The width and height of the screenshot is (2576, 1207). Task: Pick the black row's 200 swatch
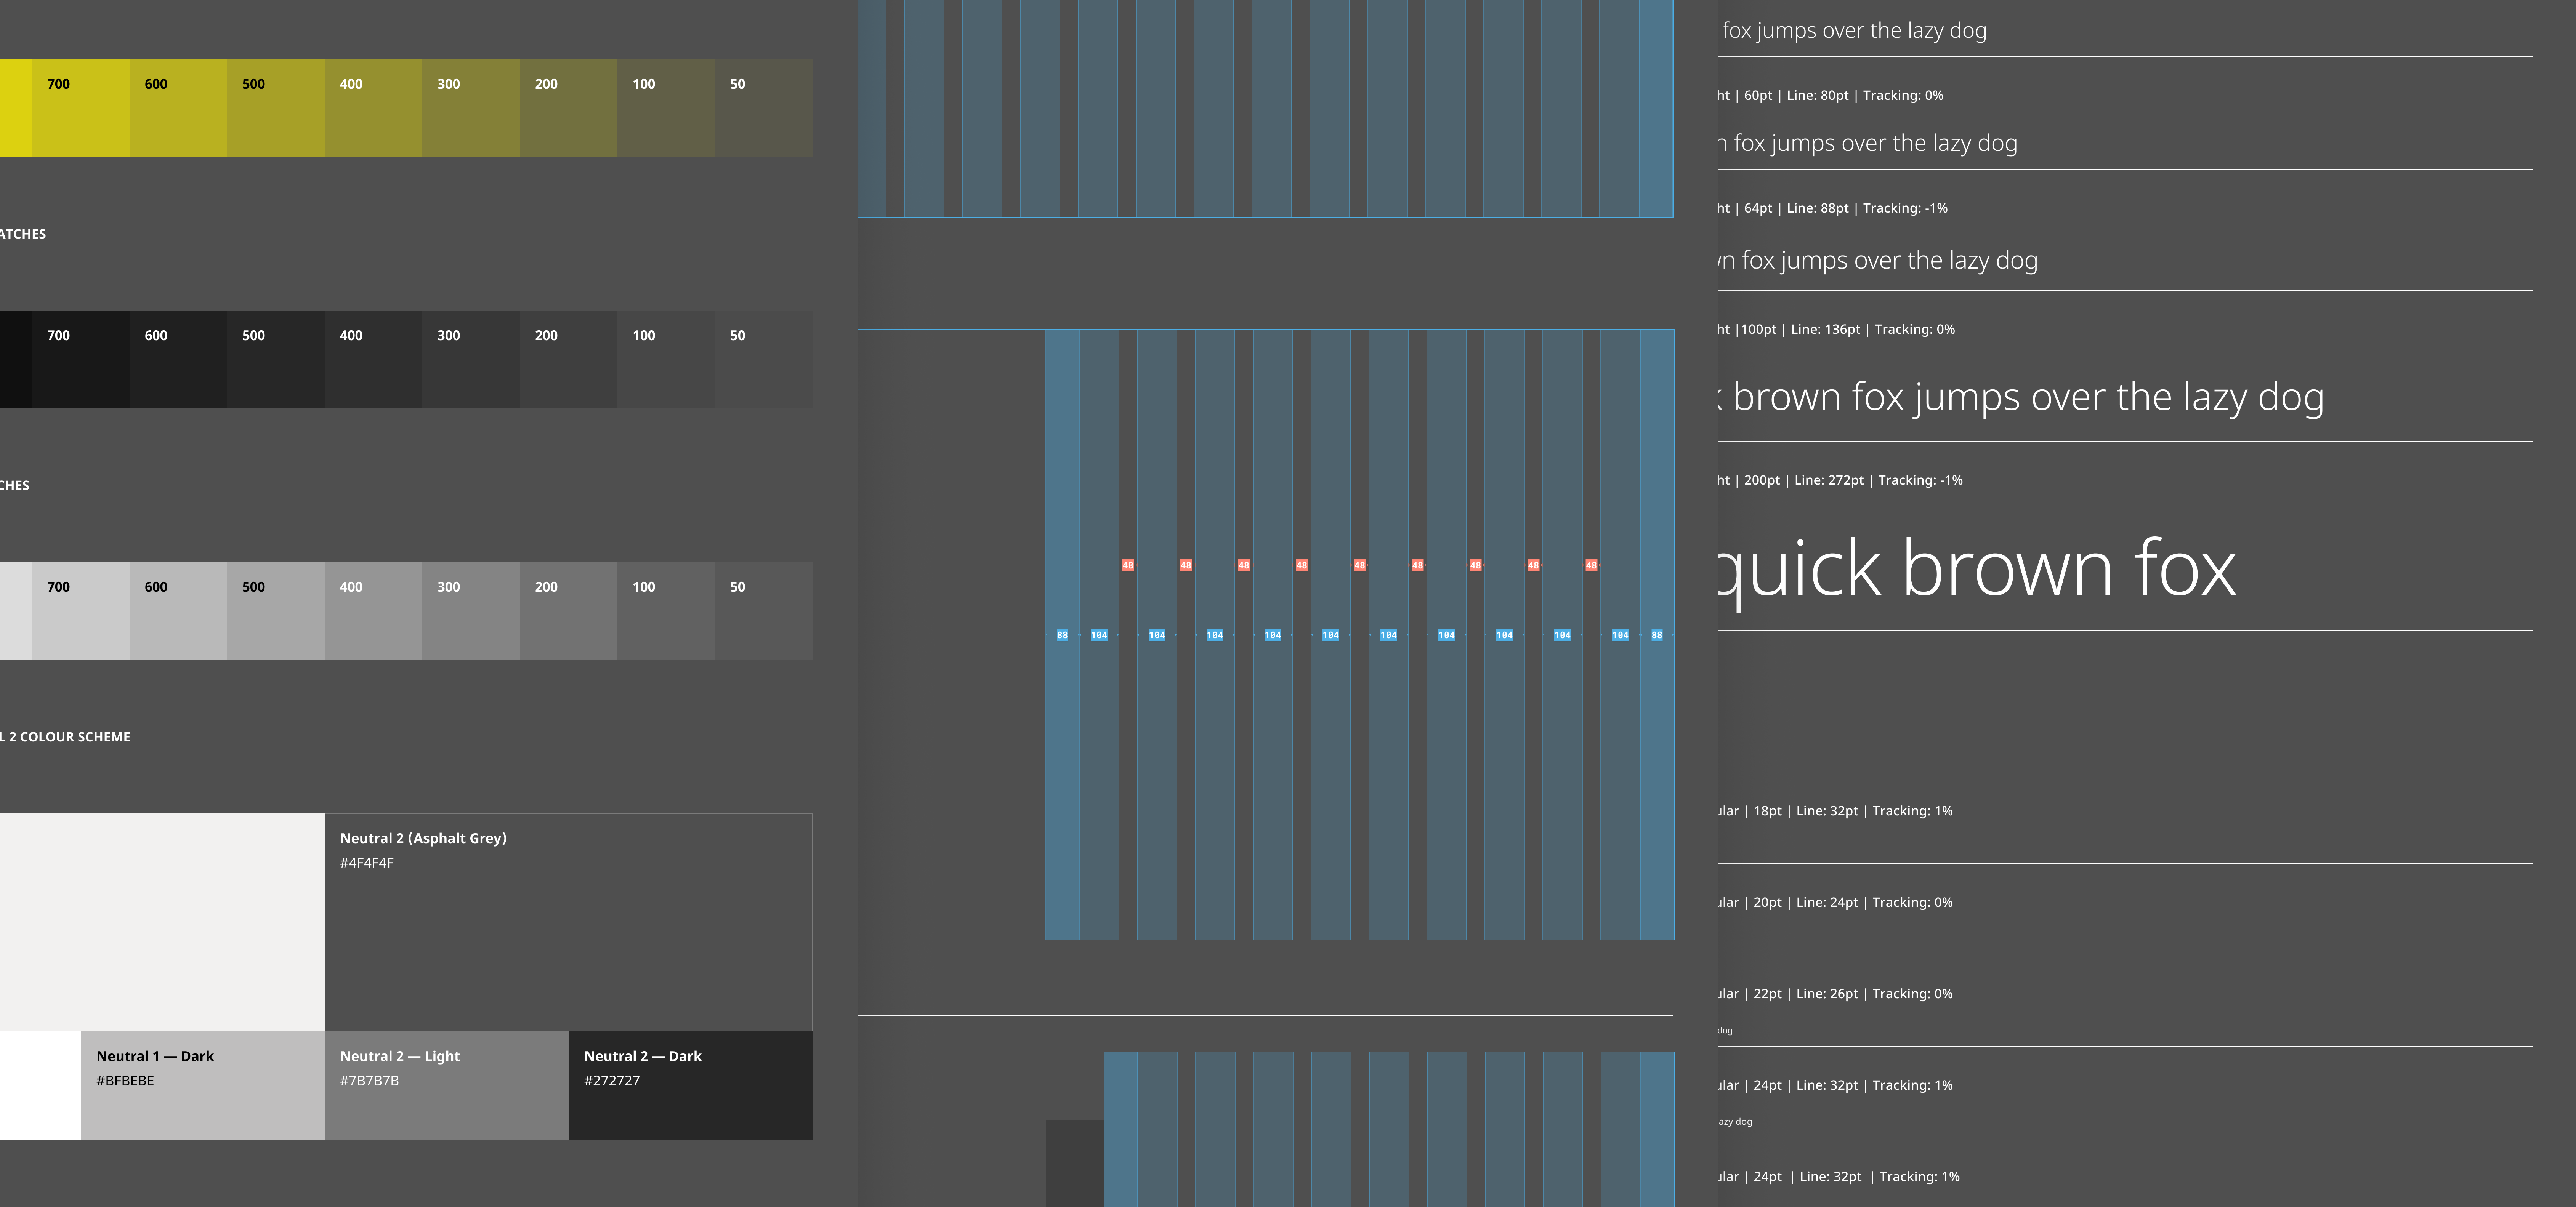pyautogui.click(x=568, y=359)
